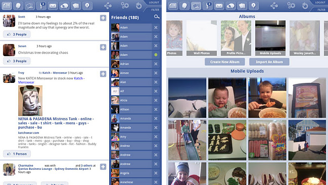Click FILTER in the Albums screen
The image size is (328, 185).
click(x=321, y=10)
